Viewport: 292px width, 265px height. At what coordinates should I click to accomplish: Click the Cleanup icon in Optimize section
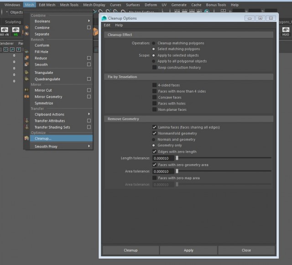[x=26, y=138]
